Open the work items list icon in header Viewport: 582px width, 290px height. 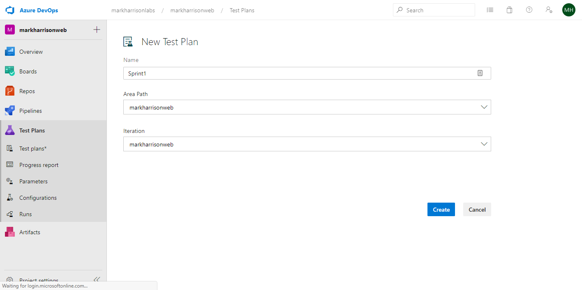click(x=490, y=10)
